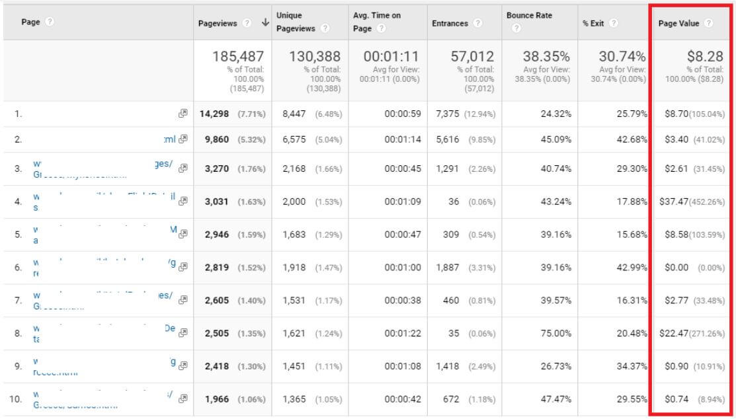The image size is (736, 419).
Task: Click the help icon next to Page header
Action: pyautogui.click(x=50, y=22)
